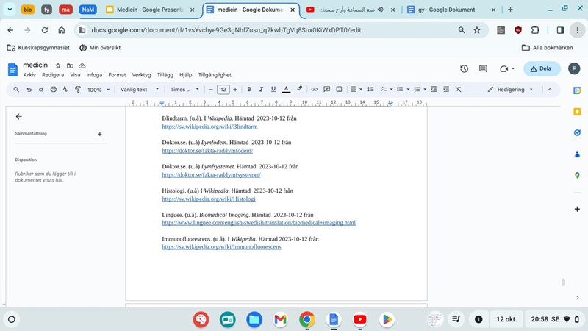588x331 pixels.
Task: Expand the Redigering mode dropdown
Action: tap(511, 90)
